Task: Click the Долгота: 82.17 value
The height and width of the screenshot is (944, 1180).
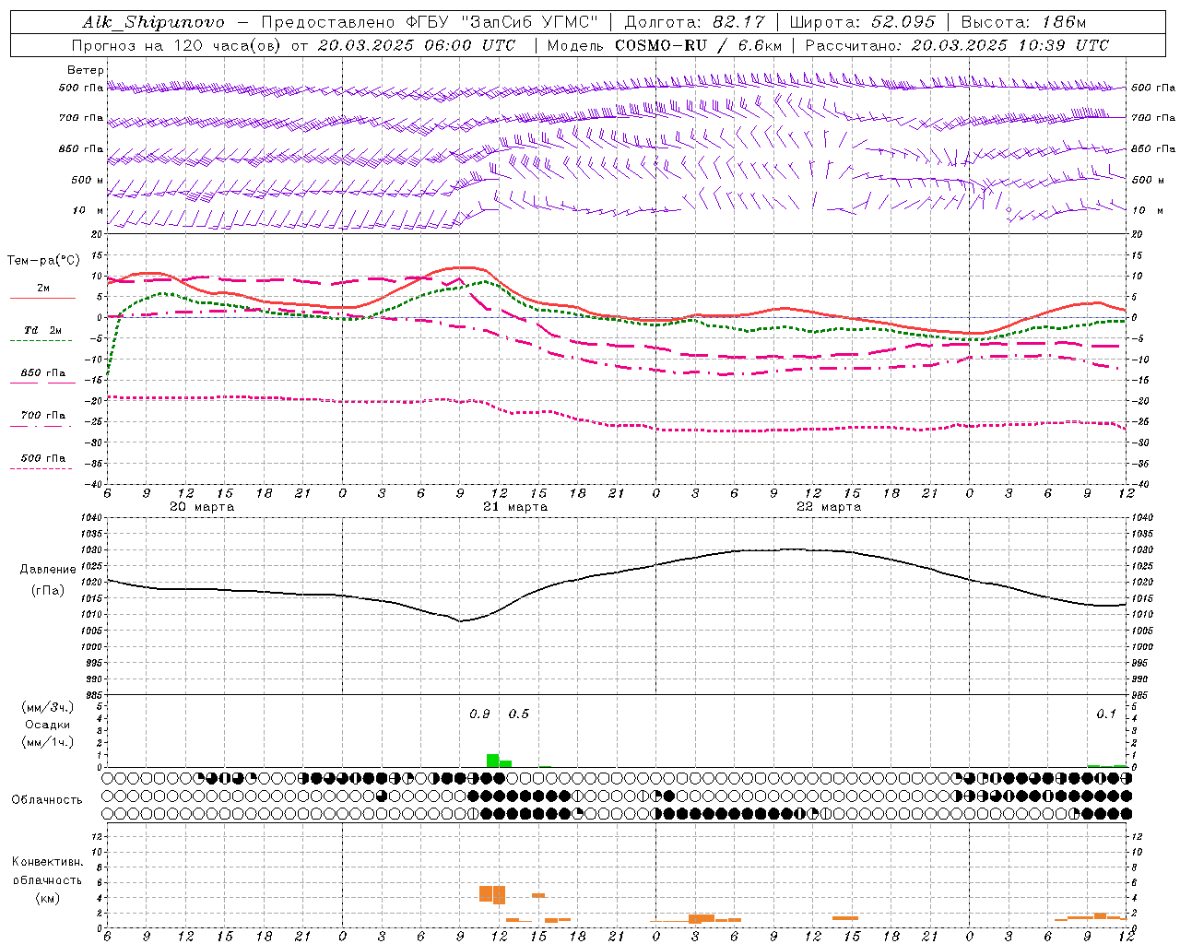Action: coord(693,22)
